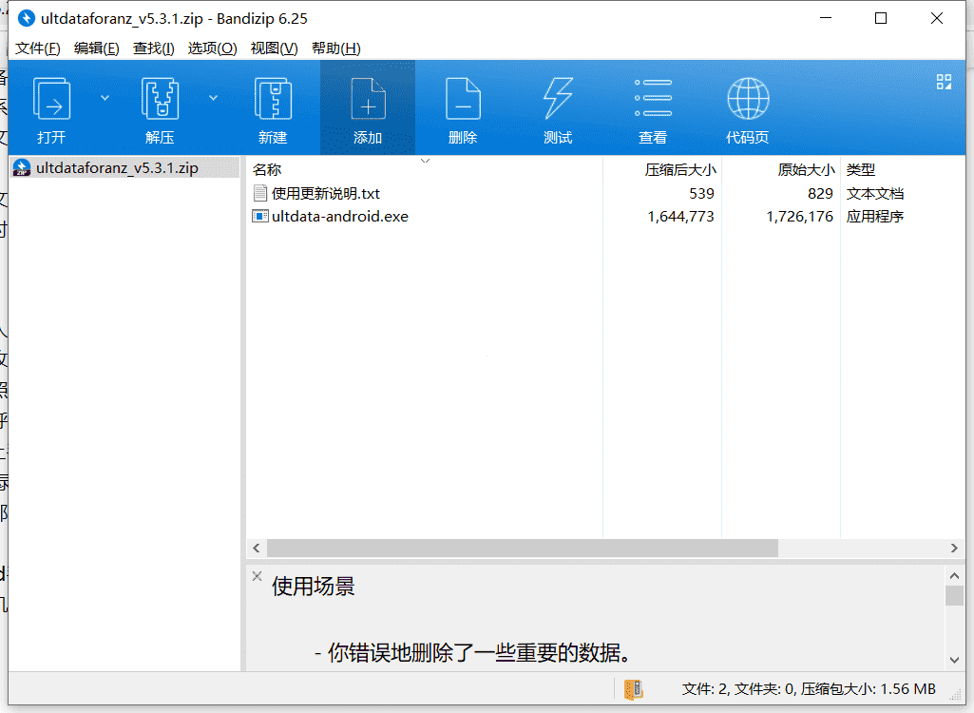
Task: Close the comment pane with the X
Action: pyautogui.click(x=258, y=576)
